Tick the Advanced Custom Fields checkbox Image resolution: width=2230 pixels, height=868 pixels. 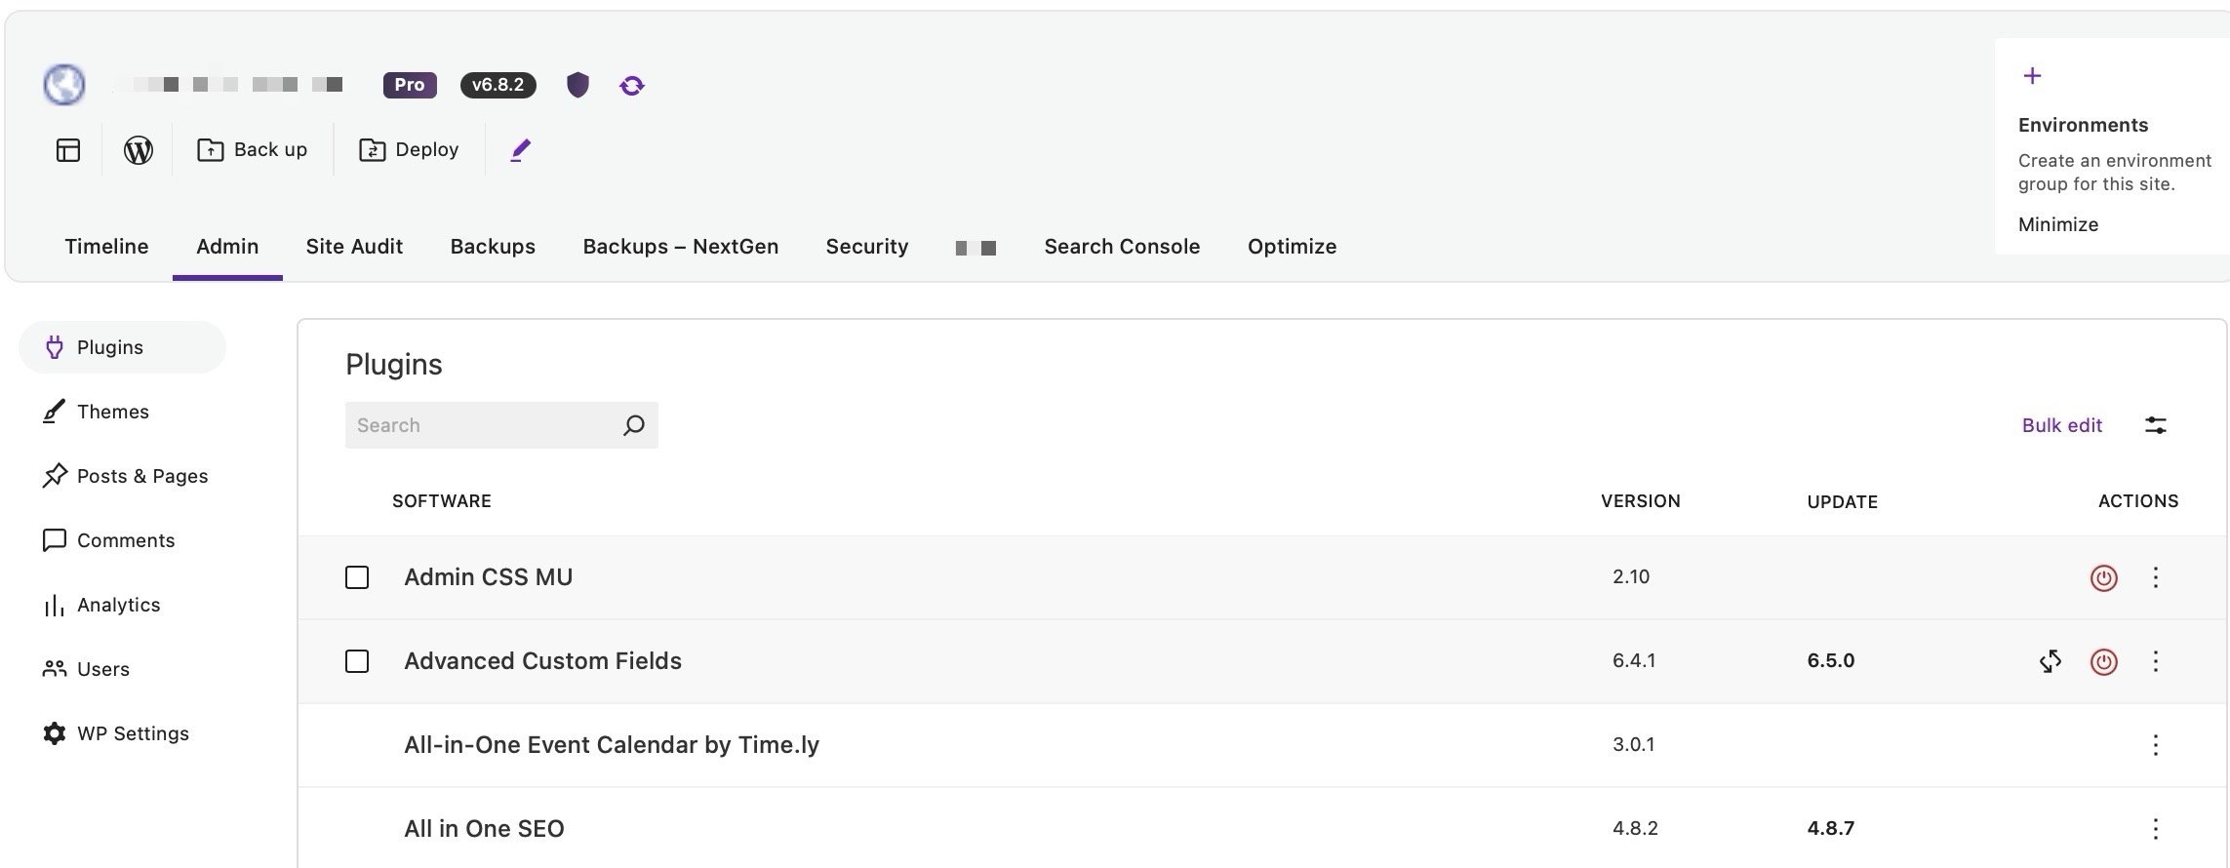click(357, 661)
